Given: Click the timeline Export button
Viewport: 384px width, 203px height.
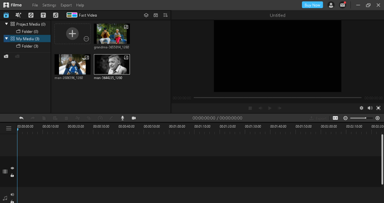Looking at the screenshot, I should pos(318,118).
